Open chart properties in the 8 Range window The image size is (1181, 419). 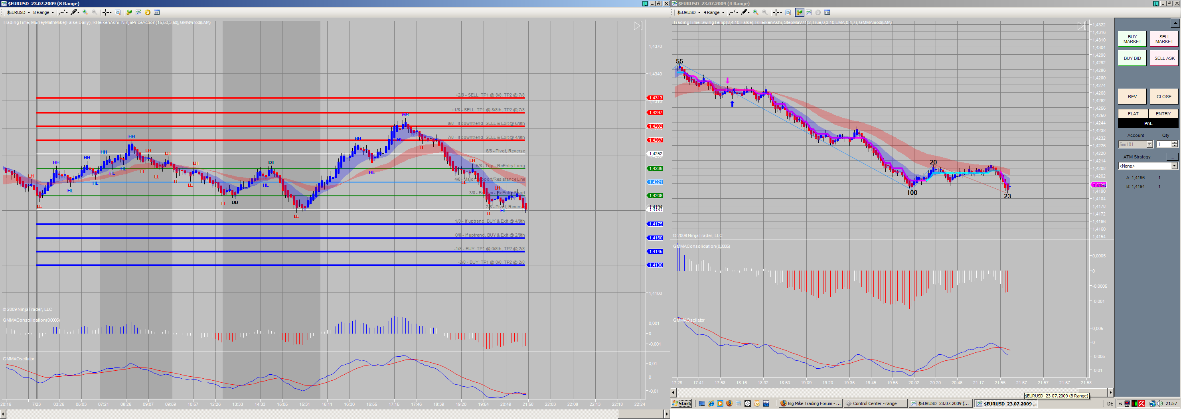pos(157,12)
